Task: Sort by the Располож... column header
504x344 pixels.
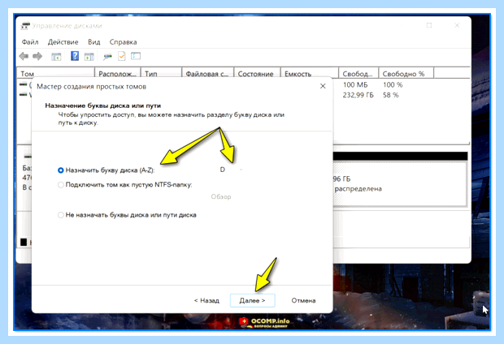Action: tap(118, 74)
